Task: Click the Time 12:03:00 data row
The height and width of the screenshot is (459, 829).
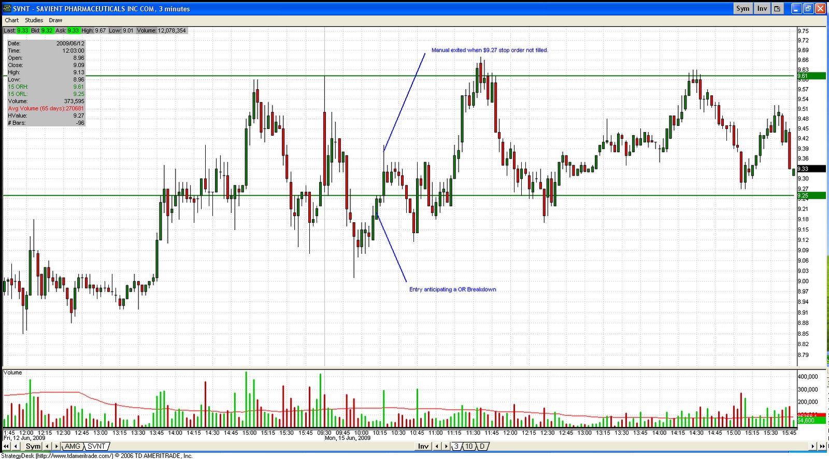Action: tap(46, 51)
